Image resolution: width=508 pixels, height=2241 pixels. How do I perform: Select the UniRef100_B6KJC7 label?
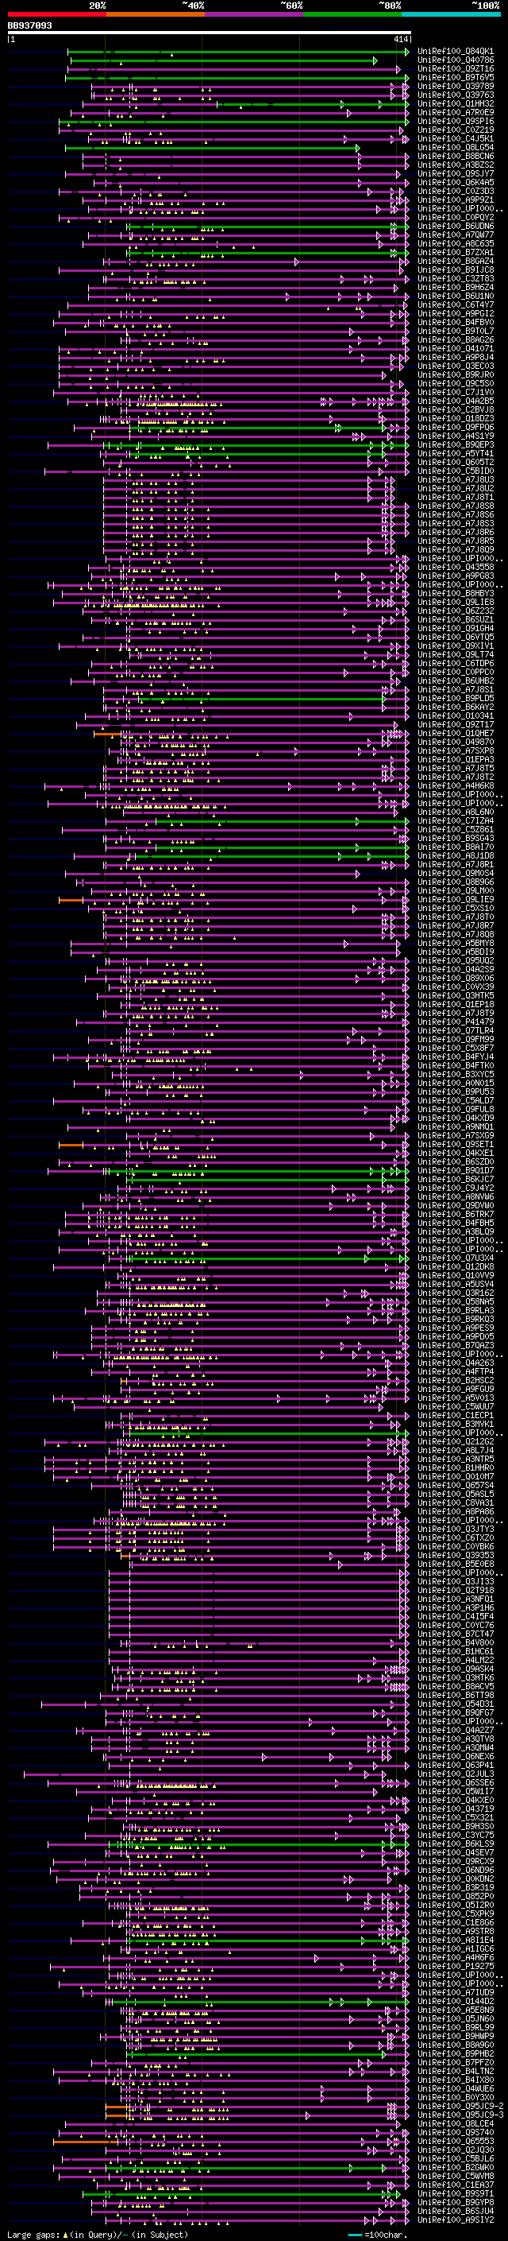(x=456, y=1180)
